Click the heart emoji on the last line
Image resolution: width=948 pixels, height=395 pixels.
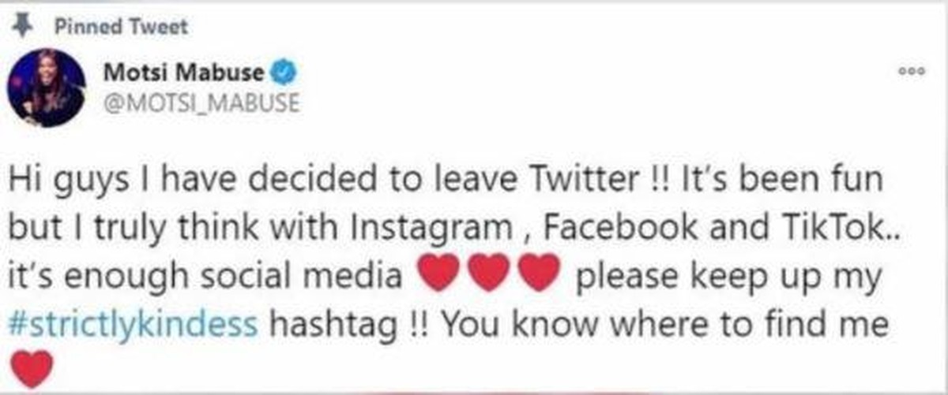32,367
